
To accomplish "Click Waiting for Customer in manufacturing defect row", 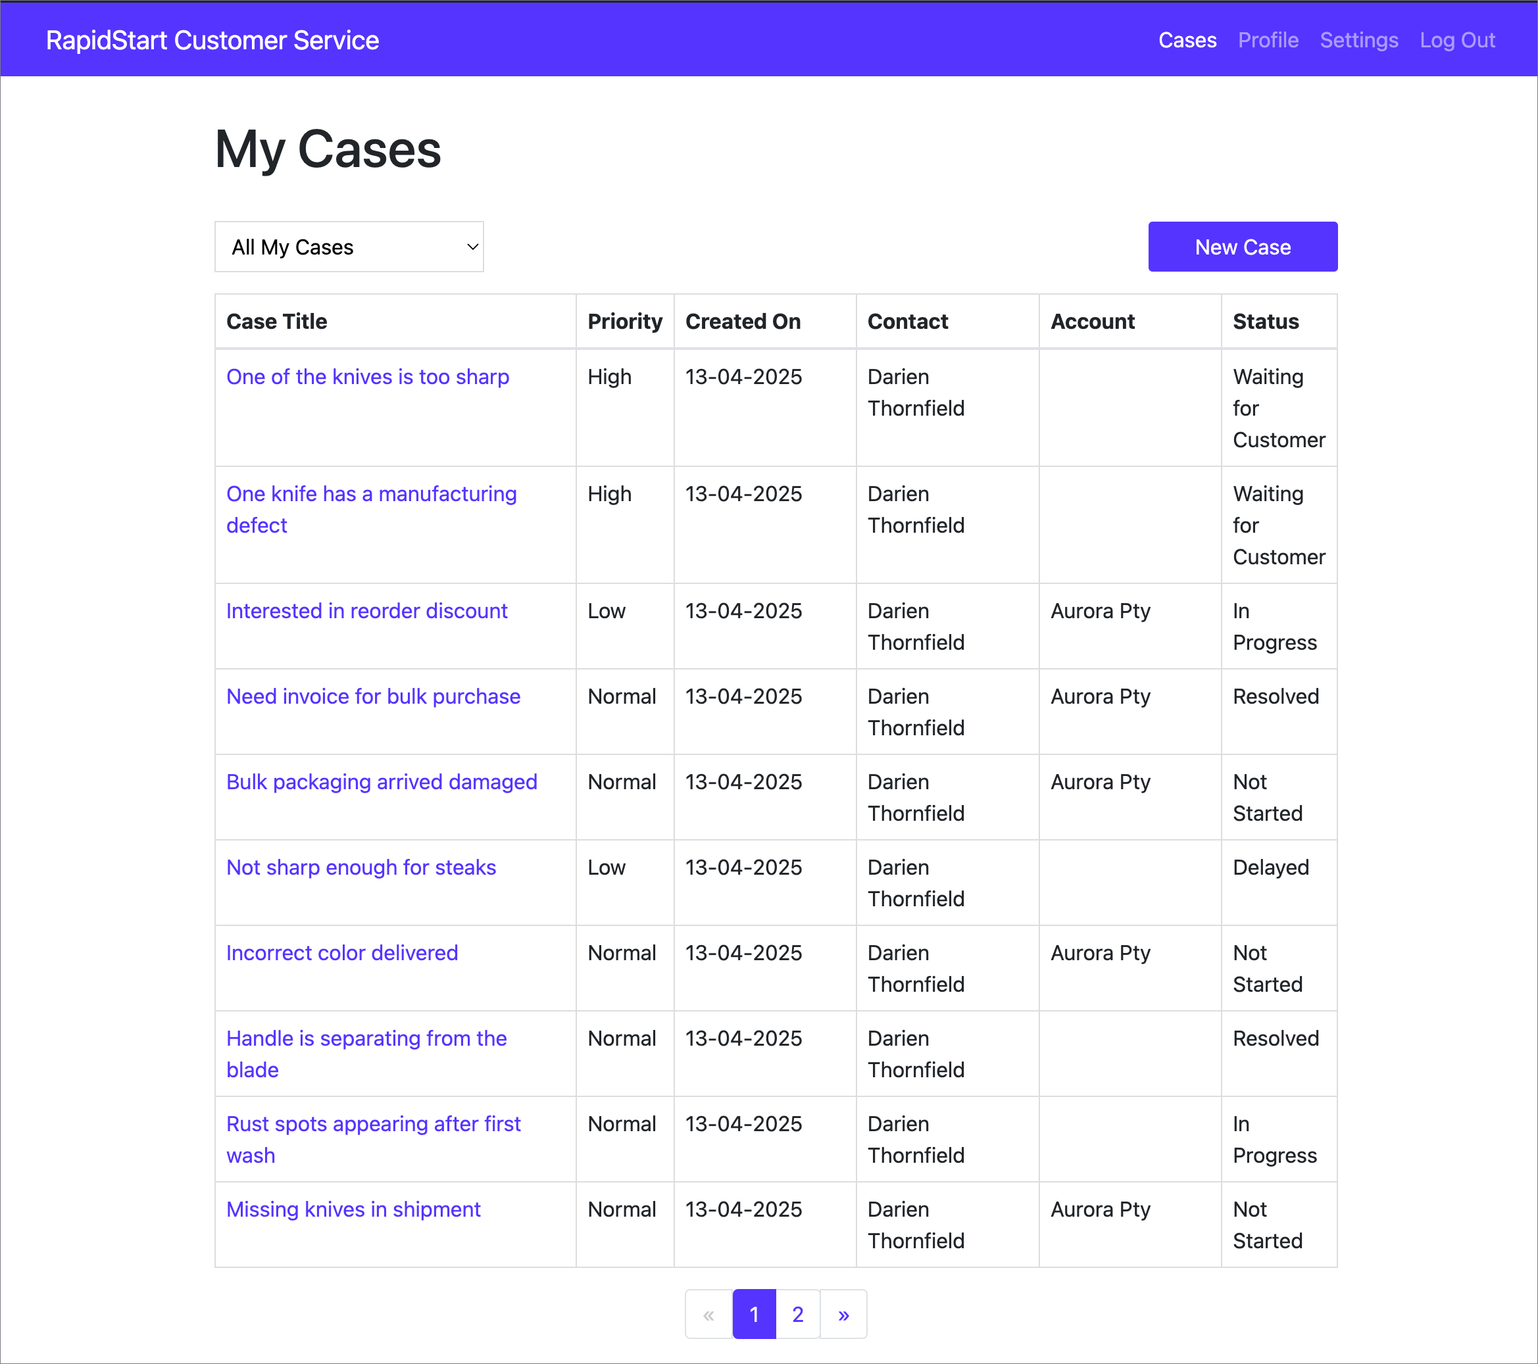I will click(1278, 525).
